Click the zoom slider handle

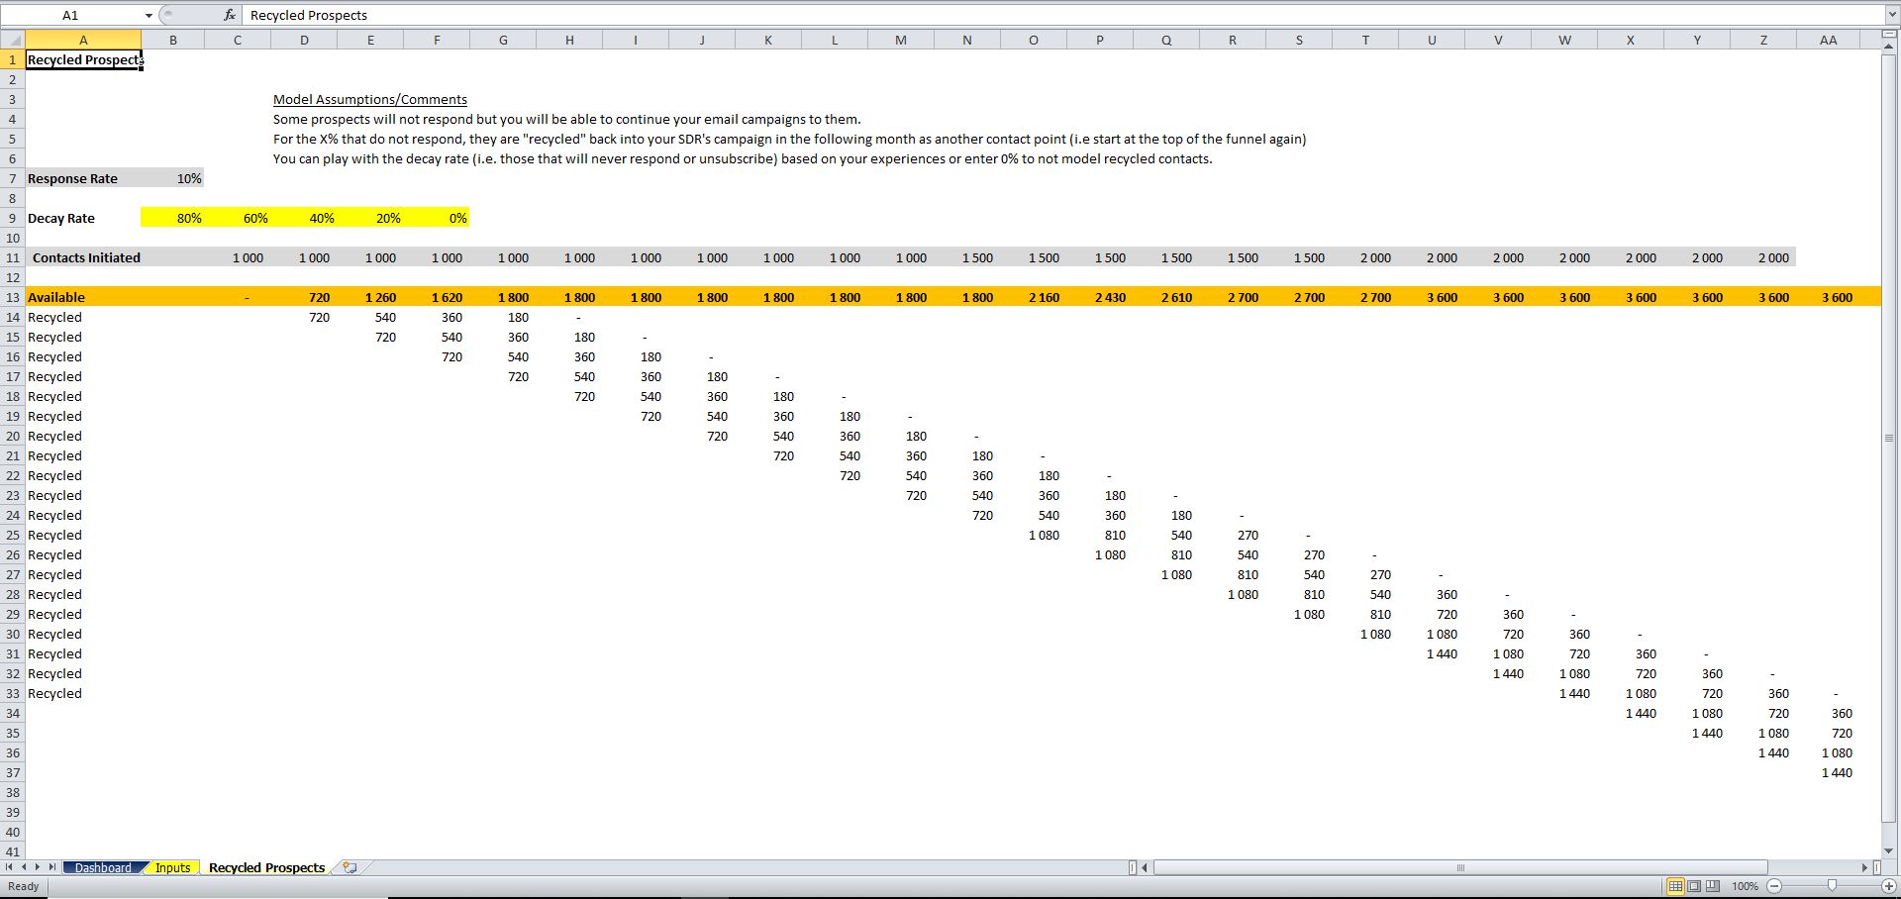1833,886
